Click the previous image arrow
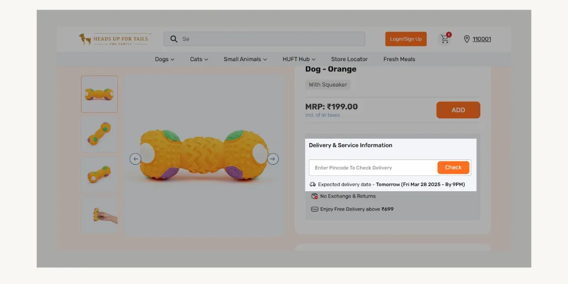Image resolution: width=568 pixels, height=284 pixels. click(135, 159)
